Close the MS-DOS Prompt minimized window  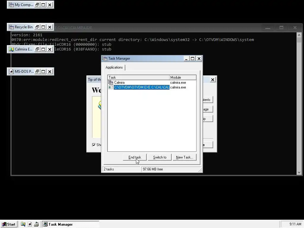point(50,72)
